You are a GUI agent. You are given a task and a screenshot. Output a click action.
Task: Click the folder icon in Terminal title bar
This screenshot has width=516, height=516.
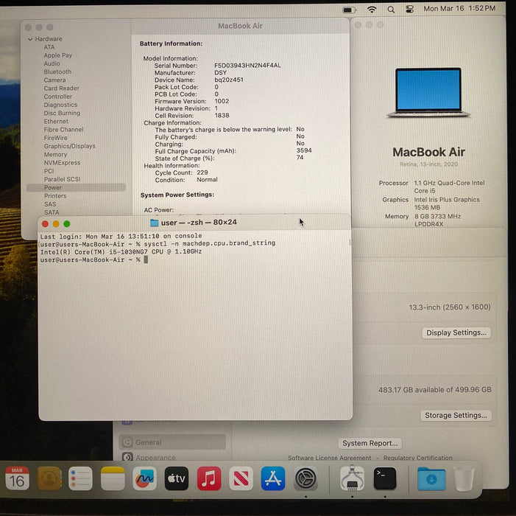pyautogui.click(x=154, y=223)
